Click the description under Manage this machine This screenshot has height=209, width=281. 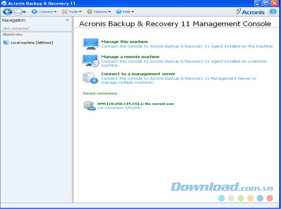[187, 46]
